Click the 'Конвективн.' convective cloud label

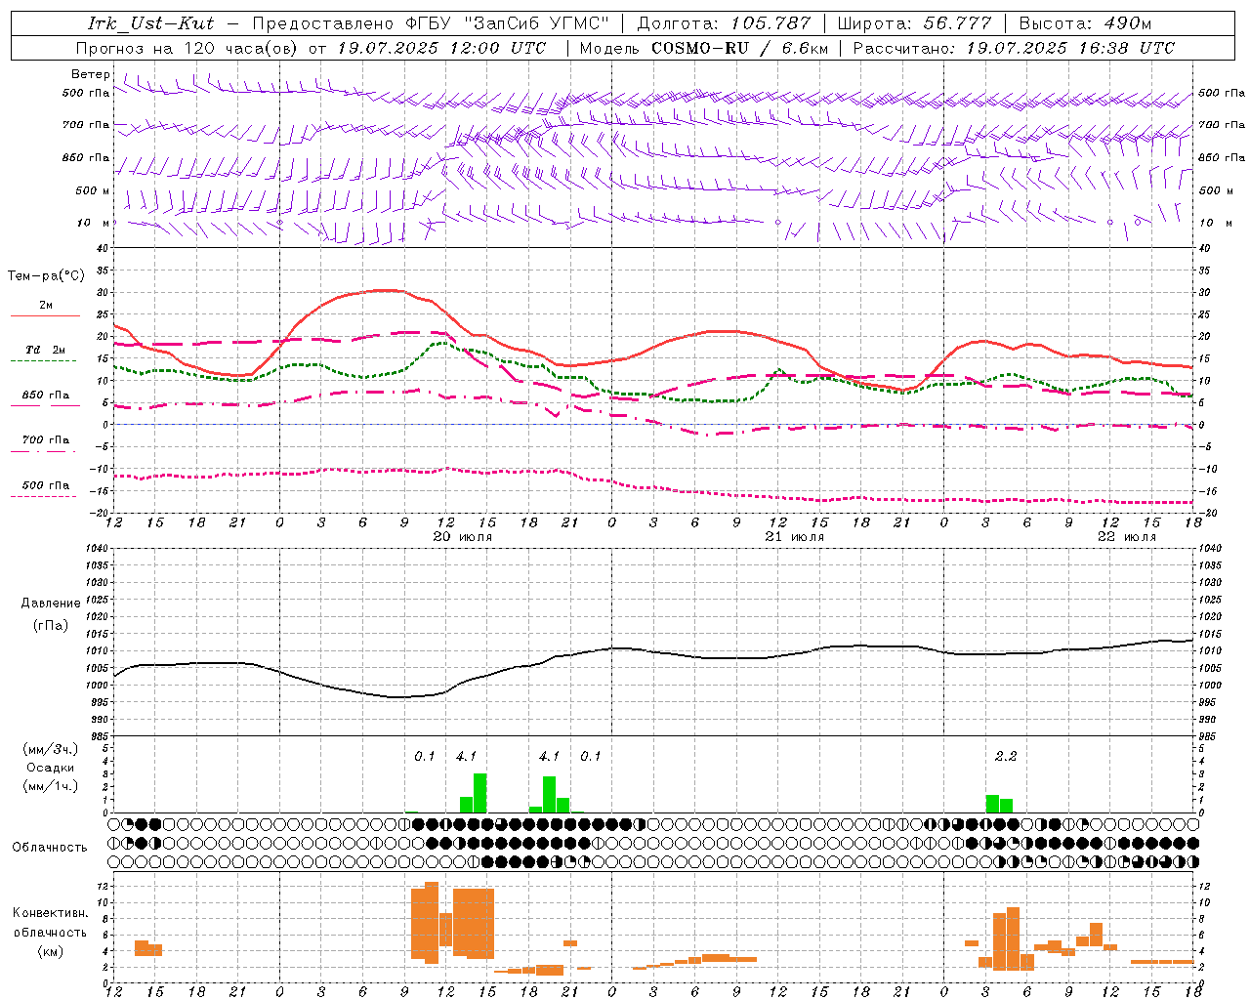point(50,913)
